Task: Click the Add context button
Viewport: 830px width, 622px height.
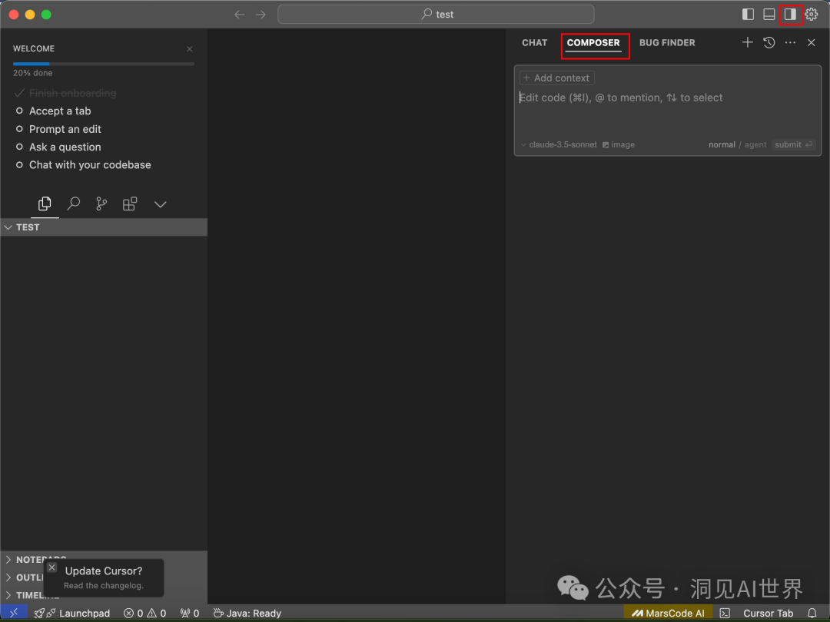Action: [557, 78]
